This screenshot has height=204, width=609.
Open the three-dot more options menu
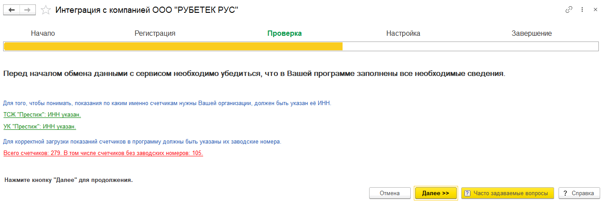582,10
